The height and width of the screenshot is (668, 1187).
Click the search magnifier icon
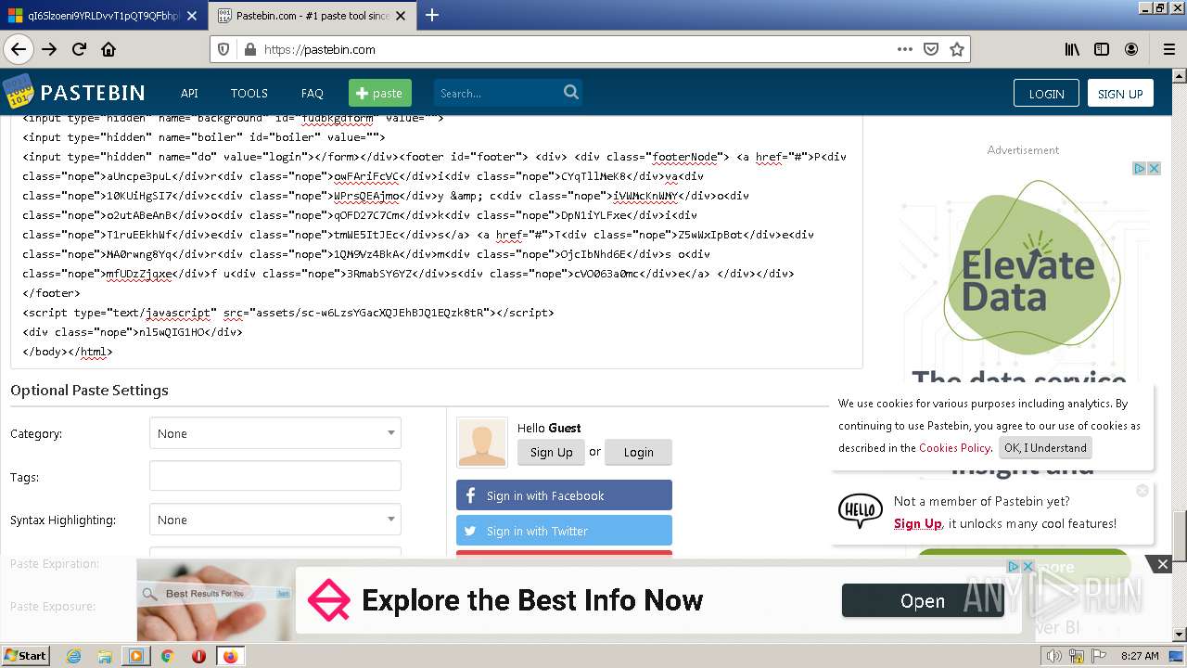click(571, 92)
